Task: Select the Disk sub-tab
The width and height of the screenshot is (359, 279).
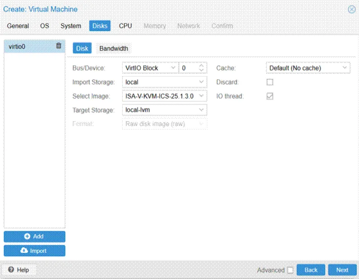Action: [82, 48]
